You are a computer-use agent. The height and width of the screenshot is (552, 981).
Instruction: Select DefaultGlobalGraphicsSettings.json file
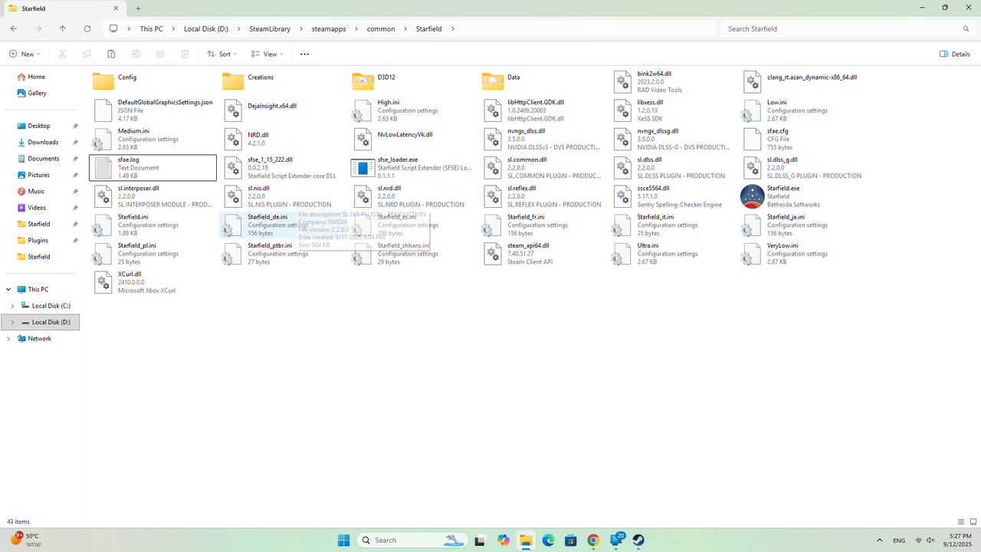click(x=153, y=110)
